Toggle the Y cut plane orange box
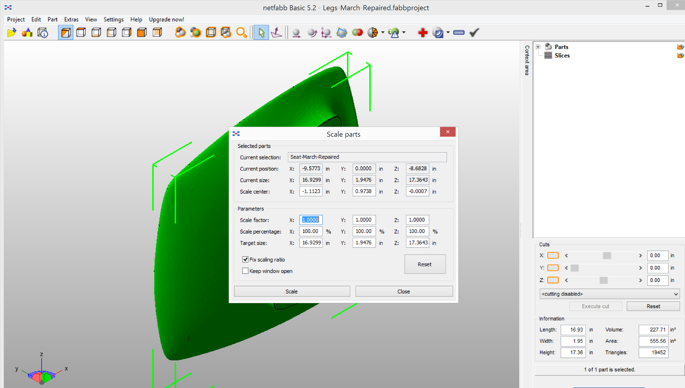 553,268
